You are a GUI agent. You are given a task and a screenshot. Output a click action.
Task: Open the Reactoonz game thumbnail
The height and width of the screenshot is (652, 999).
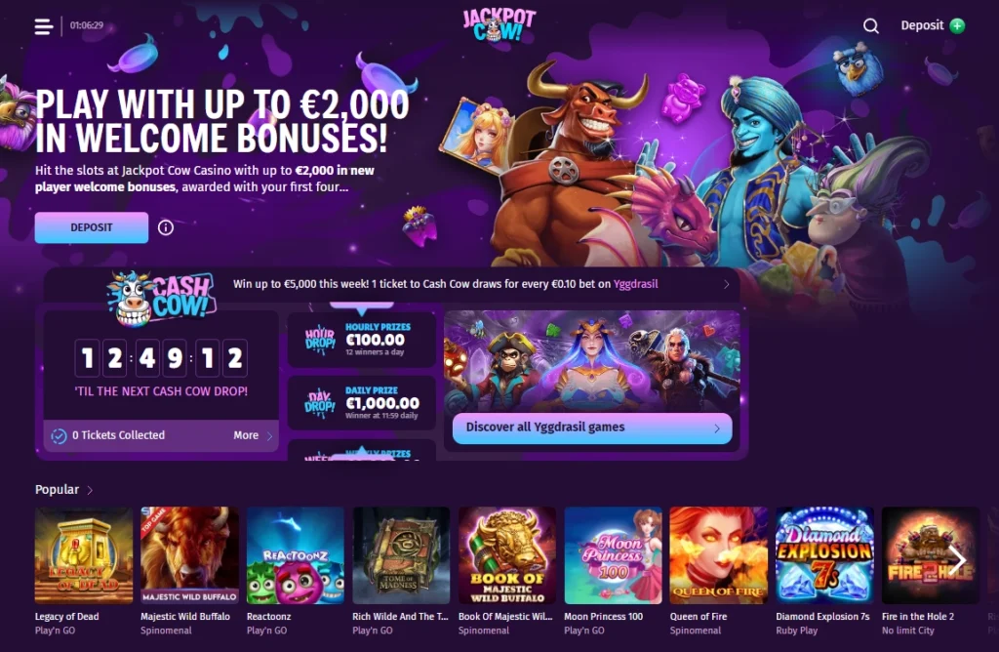[x=296, y=555]
